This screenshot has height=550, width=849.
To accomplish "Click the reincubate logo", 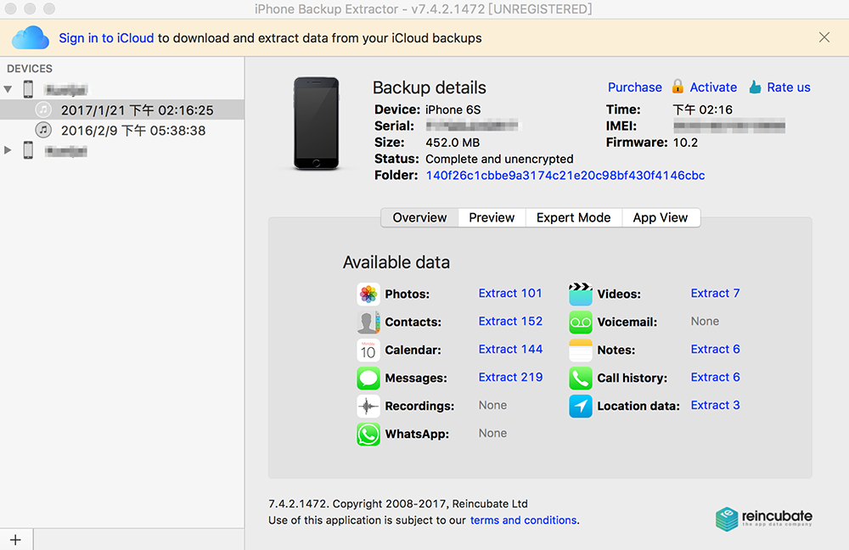I will point(763,519).
